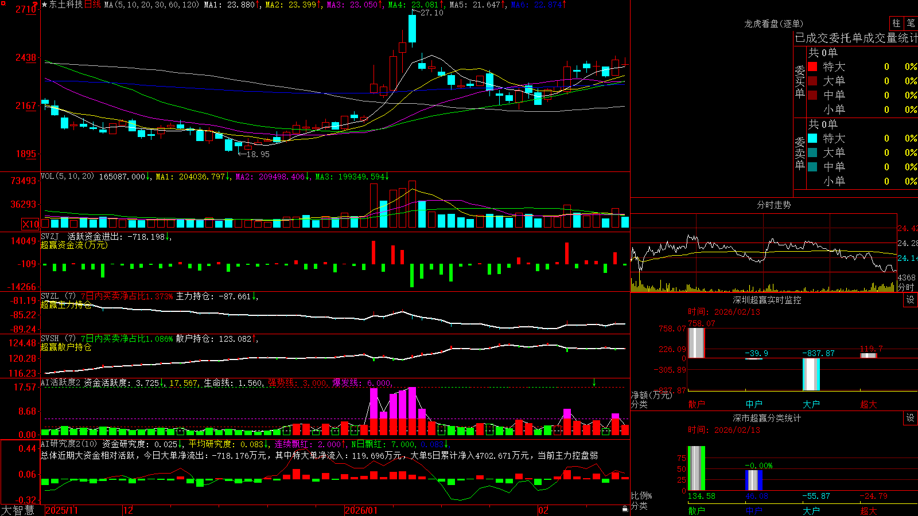Click the 27.10 high price annotation
Viewport: 918px width, 516px height.
click(x=432, y=13)
